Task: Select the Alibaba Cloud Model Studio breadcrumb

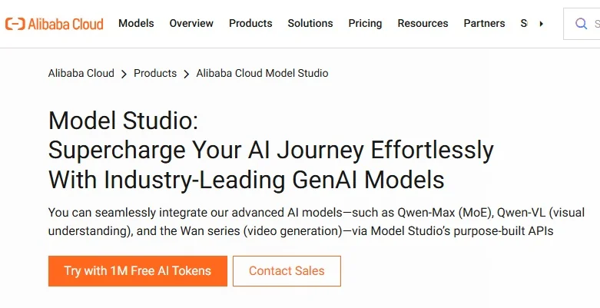Action: 262,74
